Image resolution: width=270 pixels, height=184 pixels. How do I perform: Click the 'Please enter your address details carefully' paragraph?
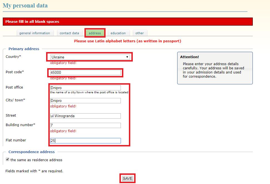tap(214, 70)
